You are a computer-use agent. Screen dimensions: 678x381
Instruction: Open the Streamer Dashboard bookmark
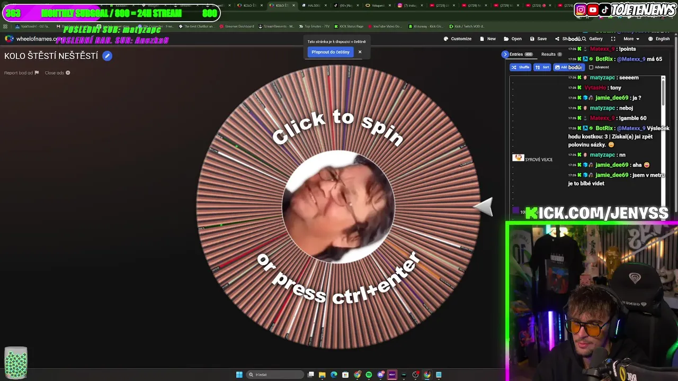click(237, 26)
